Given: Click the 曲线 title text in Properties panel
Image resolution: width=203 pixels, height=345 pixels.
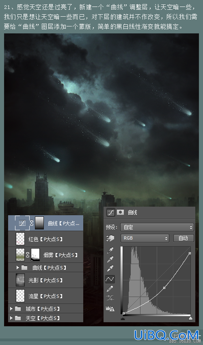Looking at the screenshot, I should coord(132,212).
